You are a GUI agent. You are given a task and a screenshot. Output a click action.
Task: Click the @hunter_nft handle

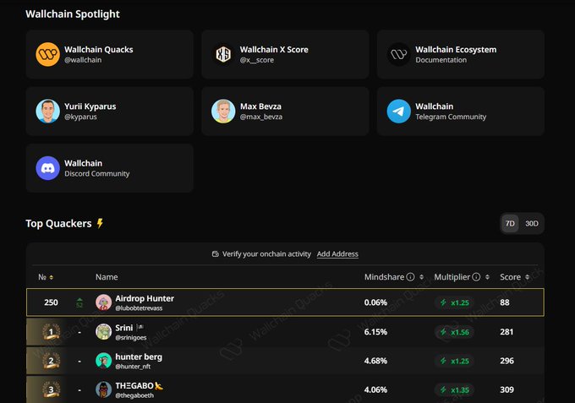tap(133, 367)
